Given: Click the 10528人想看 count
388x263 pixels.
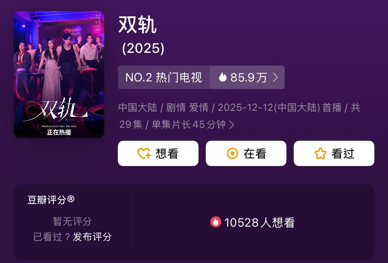Looking at the screenshot, I should click(259, 223).
